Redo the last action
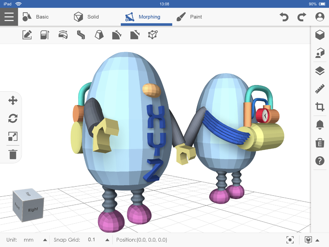This screenshot has width=329, height=247. coord(302,17)
